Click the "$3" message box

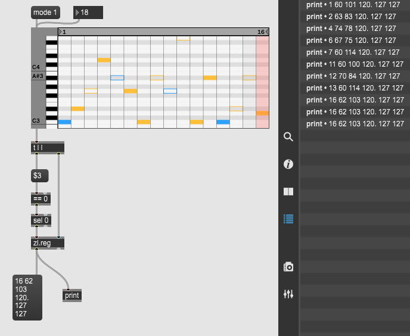39,176
